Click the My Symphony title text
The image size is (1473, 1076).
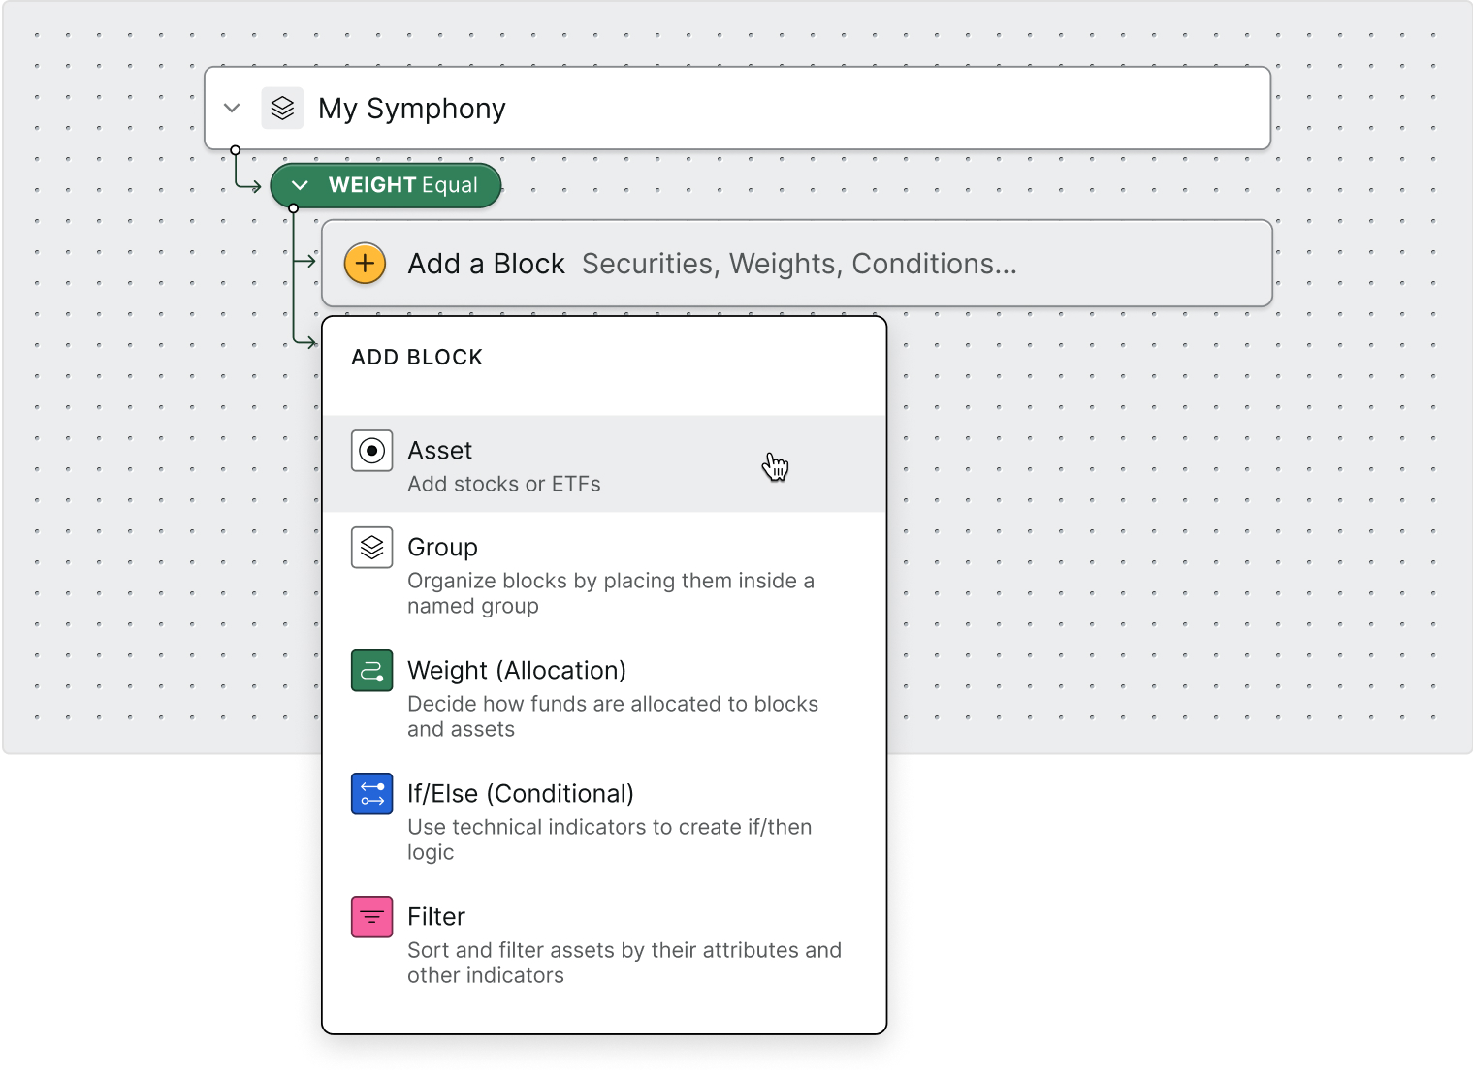412,109
